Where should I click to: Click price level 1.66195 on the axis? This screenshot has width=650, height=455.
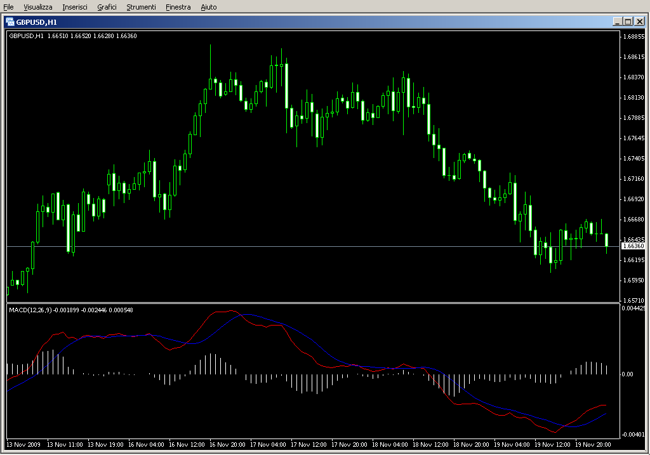point(634,260)
